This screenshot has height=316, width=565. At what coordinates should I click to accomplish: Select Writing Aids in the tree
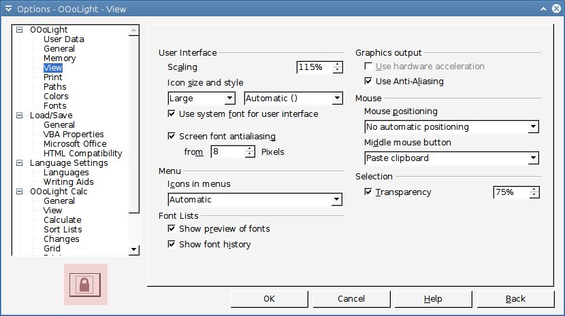click(x=69, y=181)
